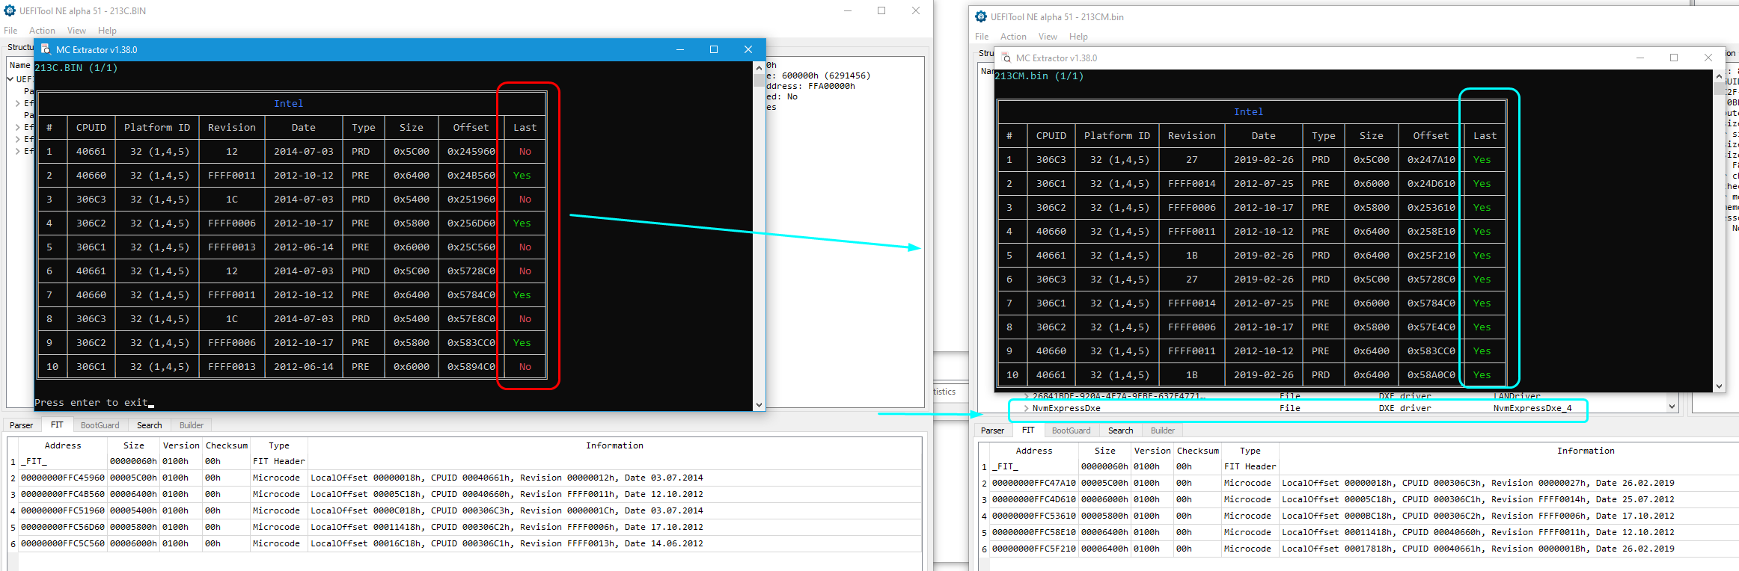The height and width of the screenshot is (571, 1739).
Task: Switch to Parser tab in left UEFITool window
Action: coord(21,425)
